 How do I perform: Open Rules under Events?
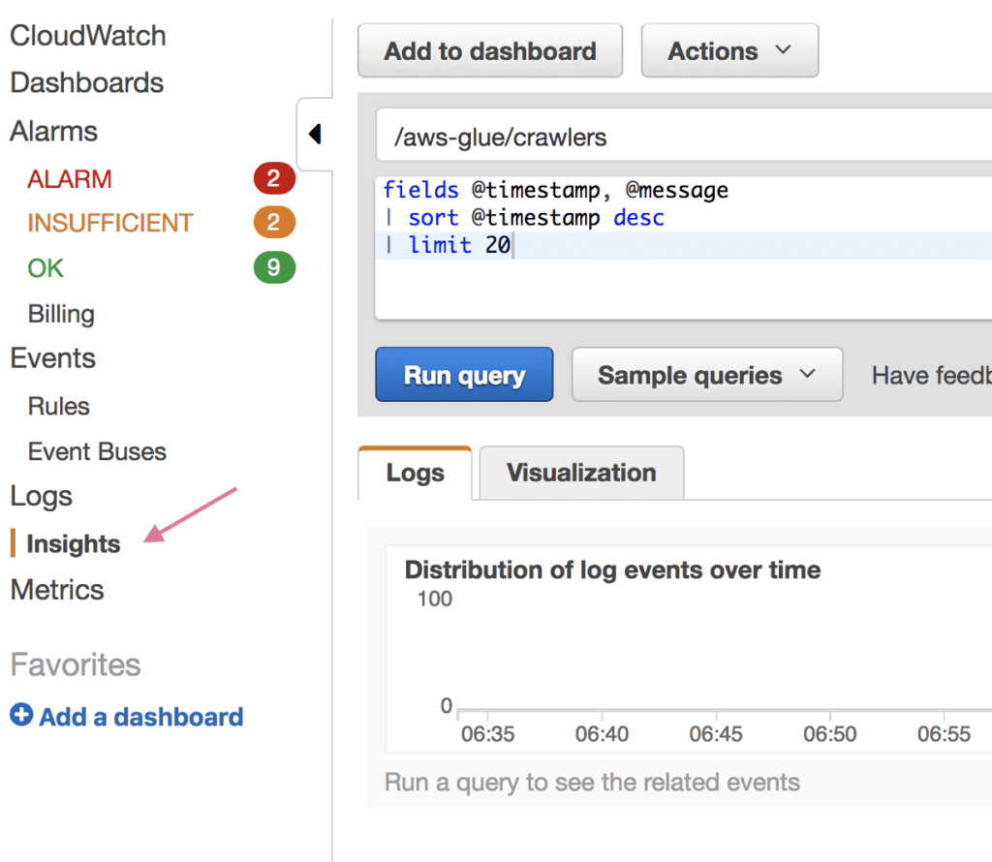click(59, 406)
